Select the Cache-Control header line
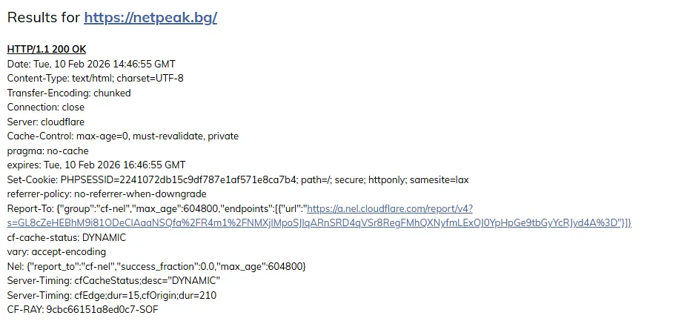 click(123, 136)
